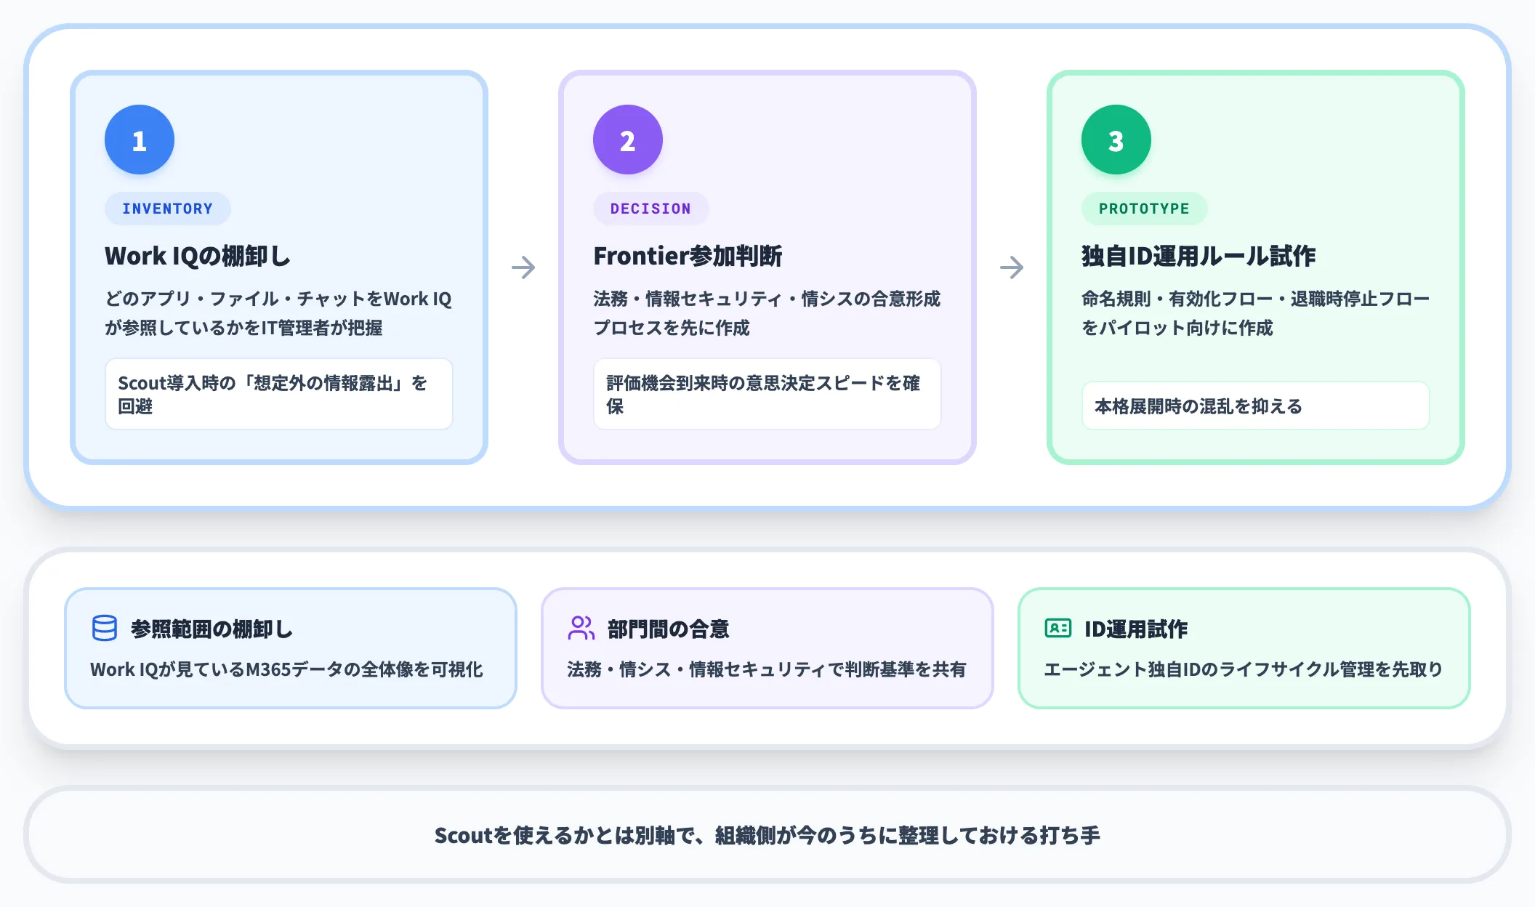
Task: Click the heading Work IQの棚卸し
Action: (x=198, y=256)
